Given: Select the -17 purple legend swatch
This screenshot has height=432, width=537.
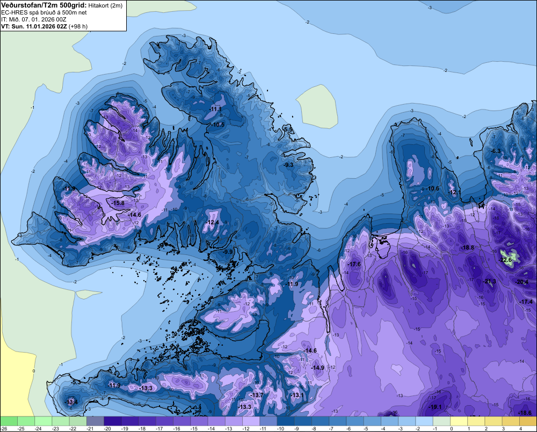Looking at the screenshot, I should click(164, 421).
